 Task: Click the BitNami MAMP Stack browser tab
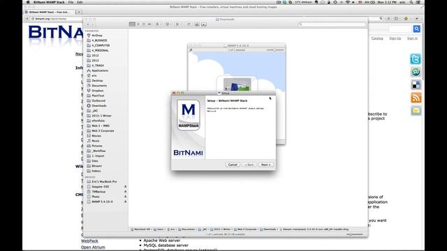[x=50, y=13]
